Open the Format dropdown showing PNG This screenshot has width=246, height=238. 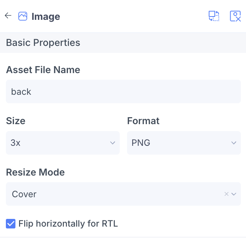(x=180, y=143)
